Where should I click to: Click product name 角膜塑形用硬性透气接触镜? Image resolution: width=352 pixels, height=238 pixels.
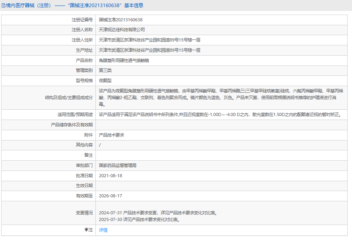coord(124,60)
